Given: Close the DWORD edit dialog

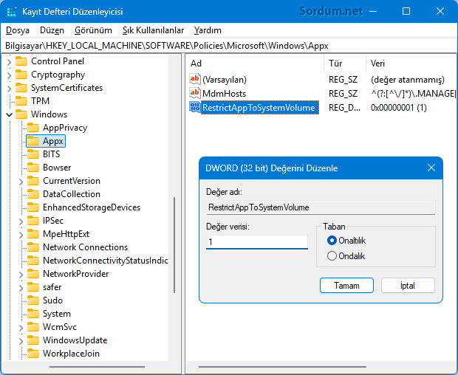Looking at the screenshot, I should click(x=431, y=168).
